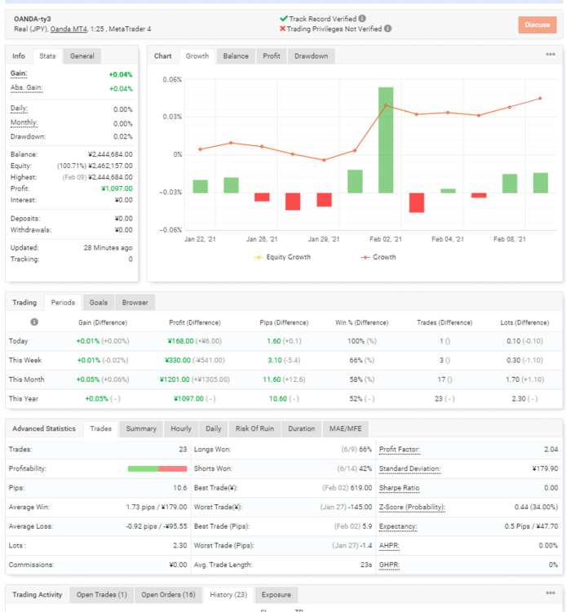Open the Trading Activity three-dot options menu
Screen dimensions: 566x612
pos(550,593)
